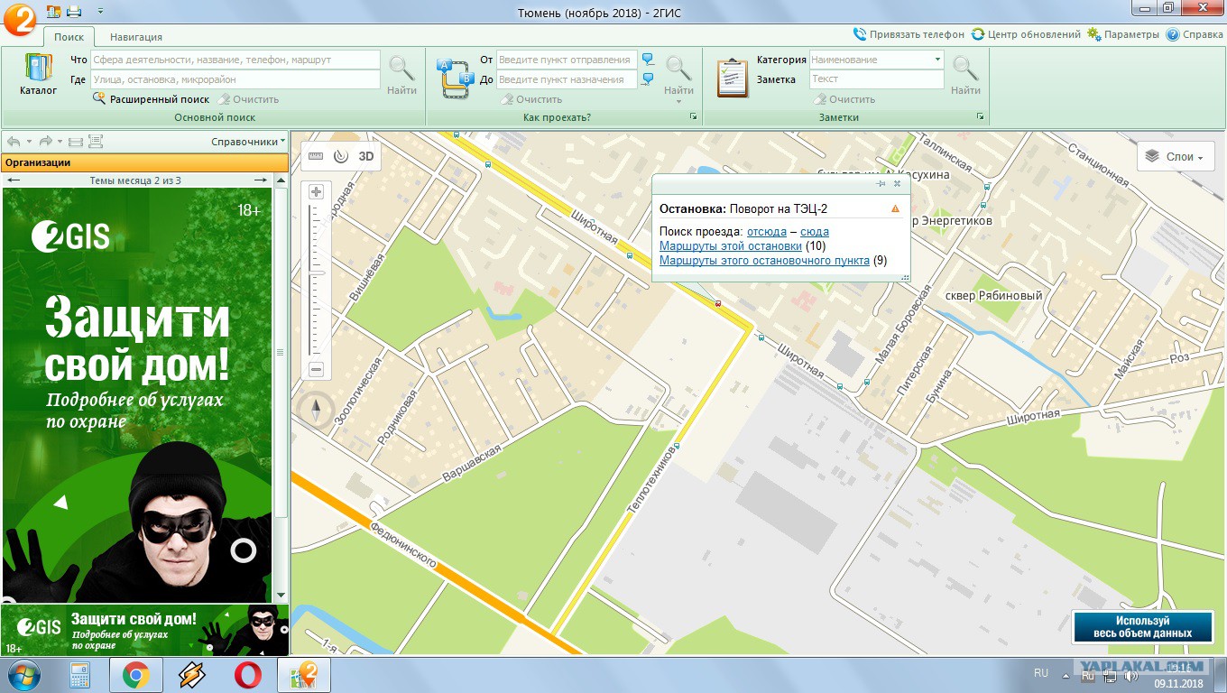The image size is (1227, 693).
Task: Click the Найти magnifier in Заметки
Action: pos(965,75)
